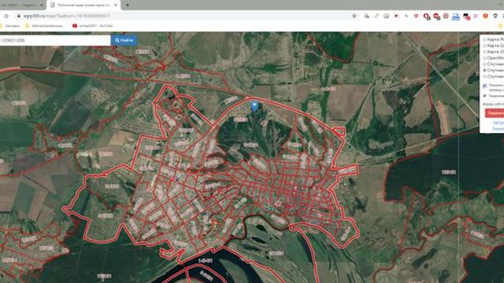Open the Импортированные bookmarks folder
Screen dimensions: 504x283
point(45,26)
